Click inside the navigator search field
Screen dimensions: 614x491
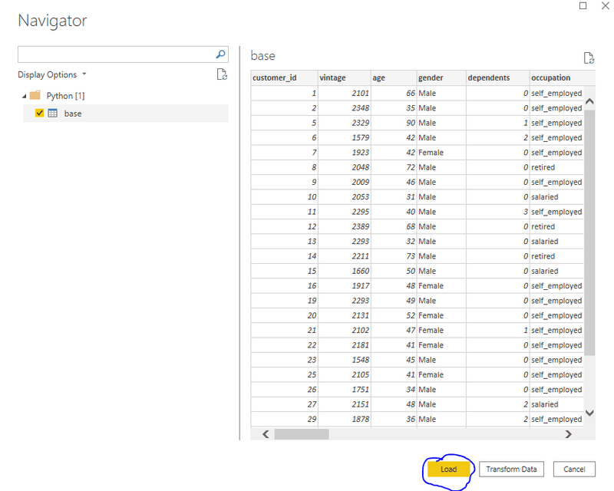coord(116,54)
